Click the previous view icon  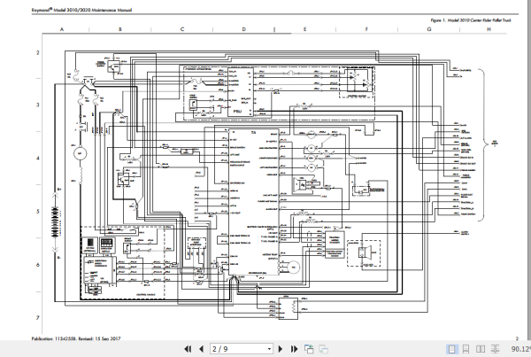309,349
